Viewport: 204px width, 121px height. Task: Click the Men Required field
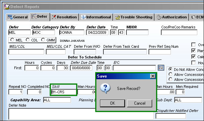point(180,92)
